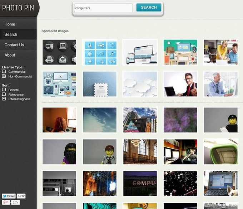
Task: Open the white paper clouds sponsored image
Action: (x=140, y=84)
